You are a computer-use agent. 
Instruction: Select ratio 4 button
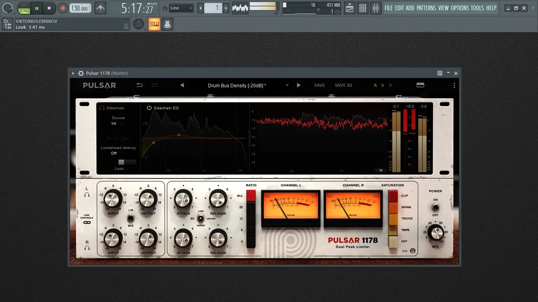tap(251, 242)
